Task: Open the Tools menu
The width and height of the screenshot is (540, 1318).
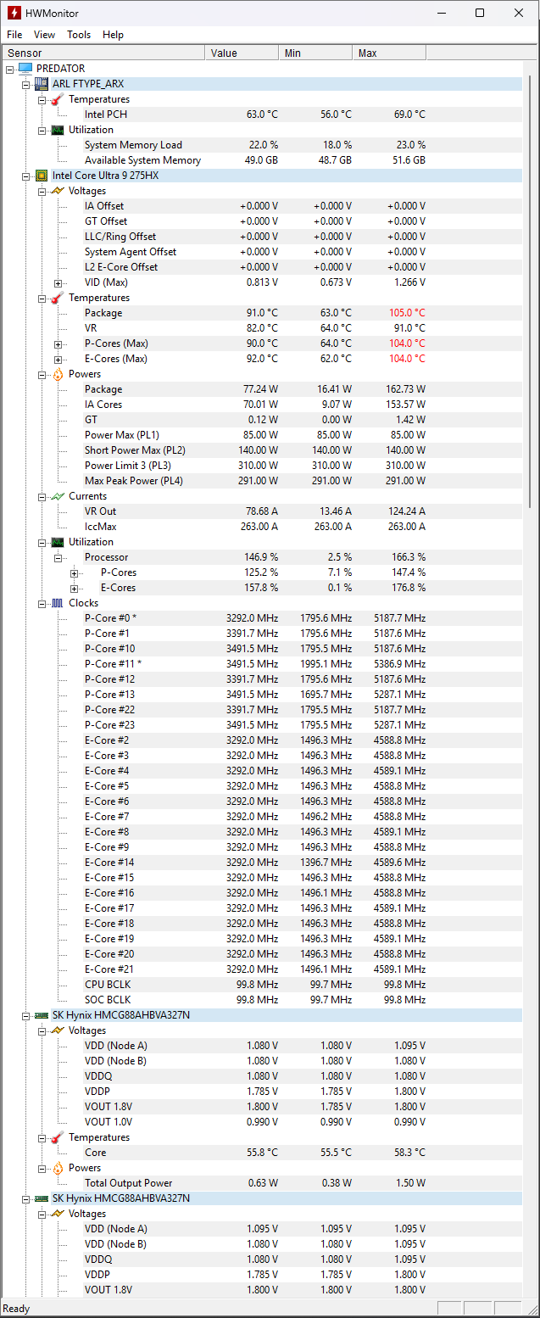Action: (x=79, y=35)
